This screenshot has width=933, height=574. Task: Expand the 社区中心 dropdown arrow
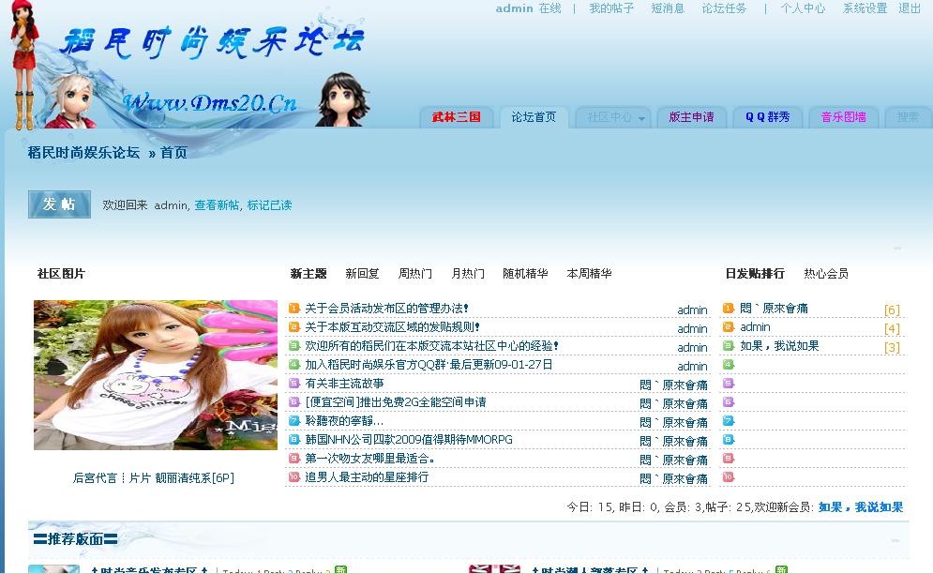pyautogui.click(x=641, y=118)
